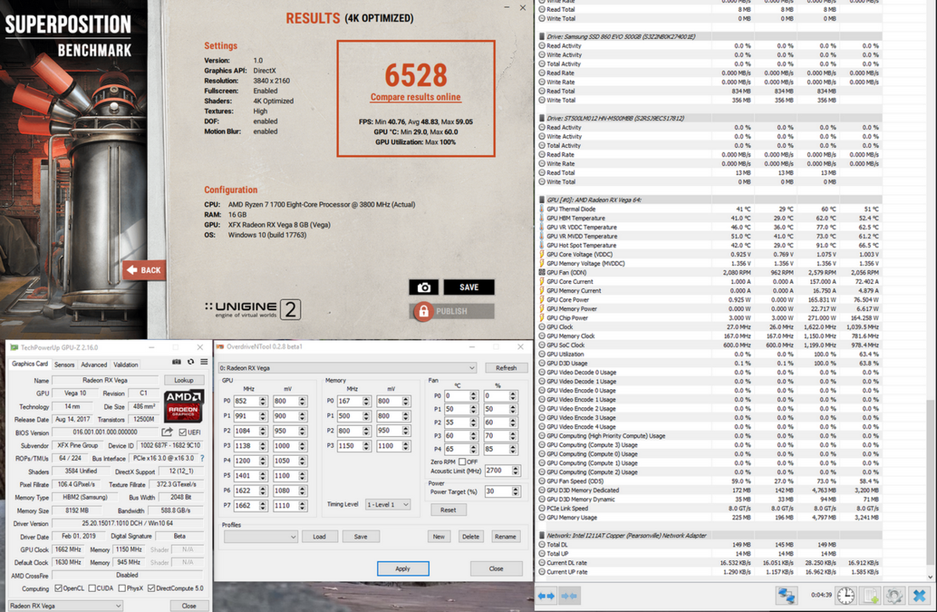937x612 pixels.
Task: Click the OverdriveNTool title bar app icon
Action: coord(220,347)
